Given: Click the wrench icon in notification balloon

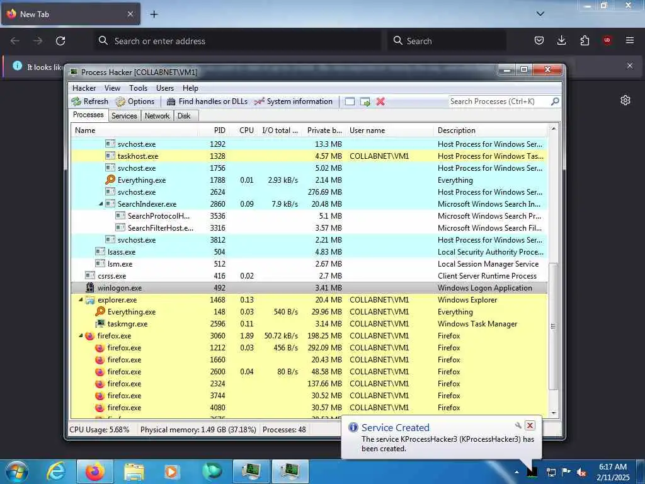Looking at the screenshot, I should point(518,425).
